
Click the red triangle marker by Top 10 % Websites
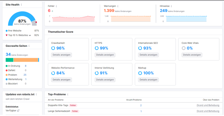tap(7, 35)
